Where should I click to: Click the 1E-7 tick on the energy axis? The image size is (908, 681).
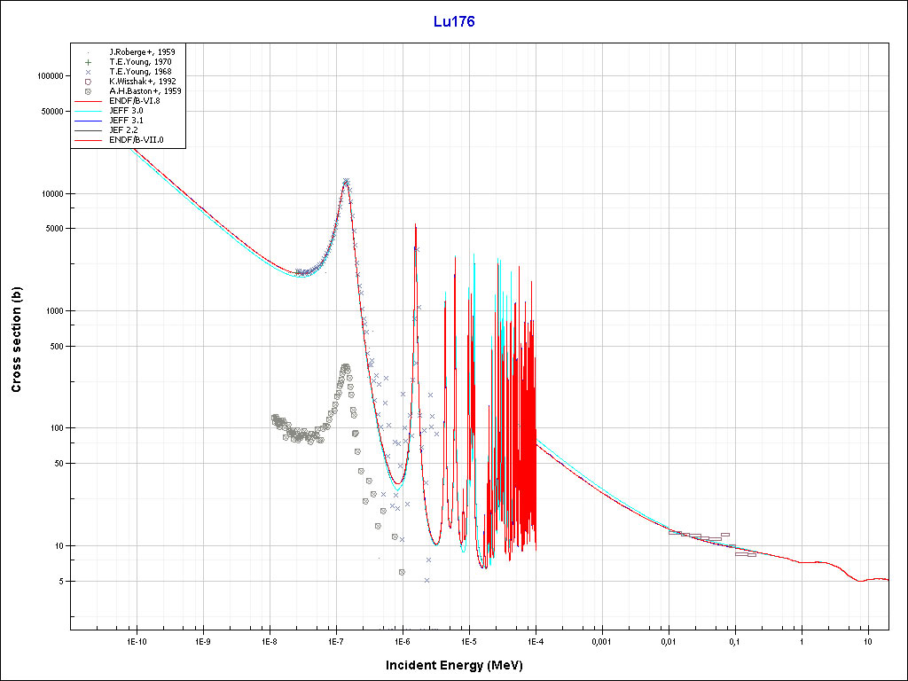[x=335, y=640]
